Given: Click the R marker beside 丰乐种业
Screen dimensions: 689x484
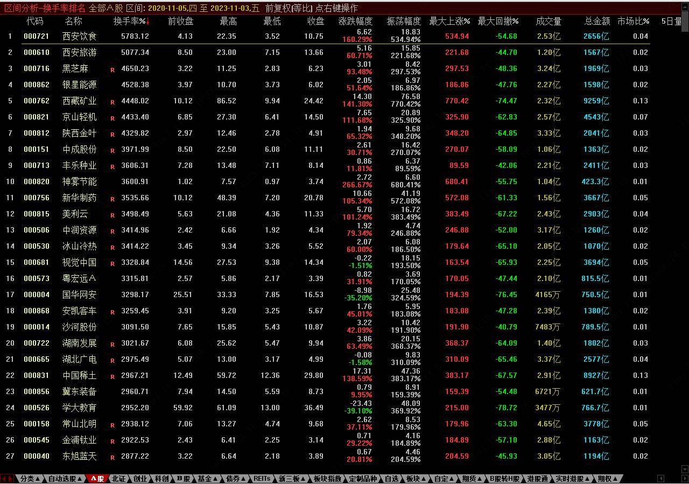Looking at the screenshot, I should [113, 167].
